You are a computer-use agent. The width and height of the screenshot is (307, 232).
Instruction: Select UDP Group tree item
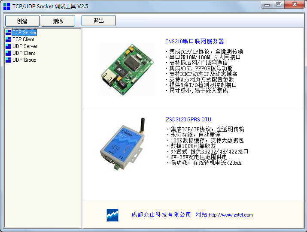[x=24, y=60]
